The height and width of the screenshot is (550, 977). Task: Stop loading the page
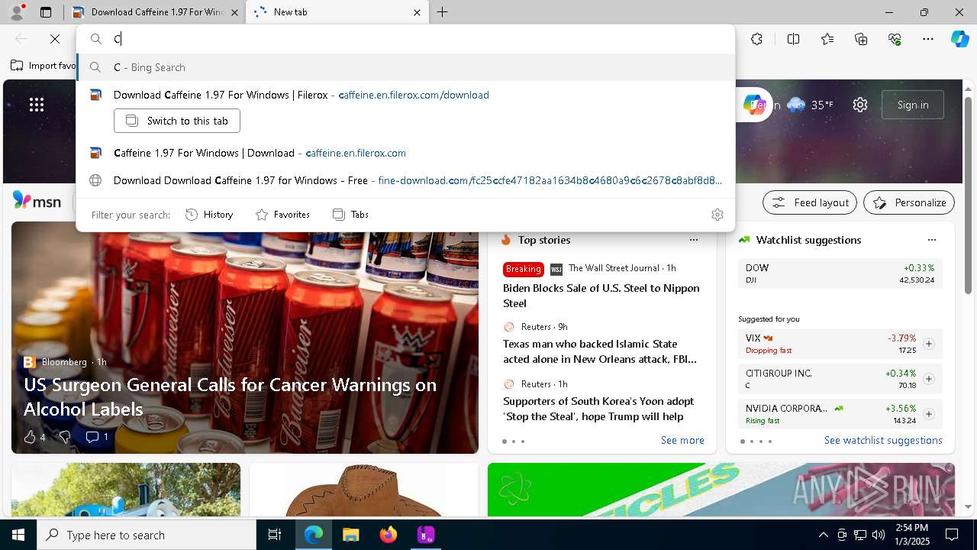(55, 39)
